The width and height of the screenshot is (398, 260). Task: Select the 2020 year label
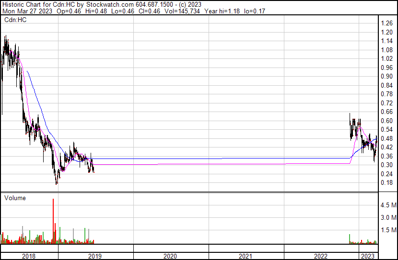(x=170, y=256)
